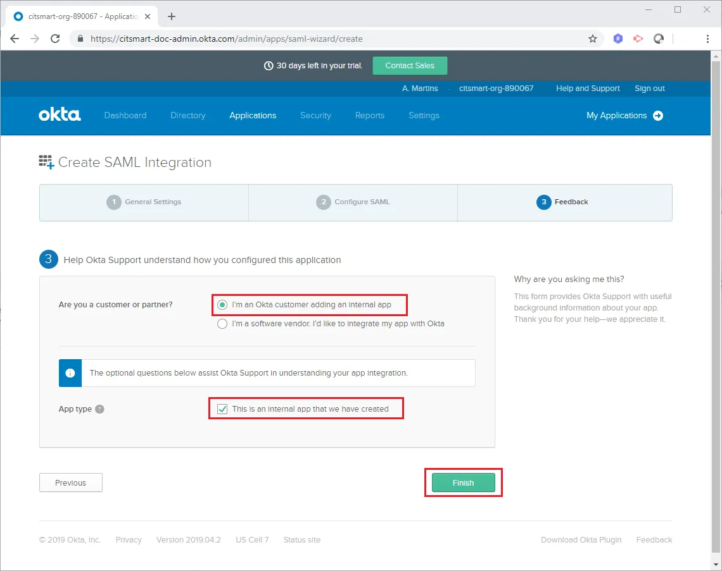Click the Sign out link
The image size is (722, 571).
[650, 89]
